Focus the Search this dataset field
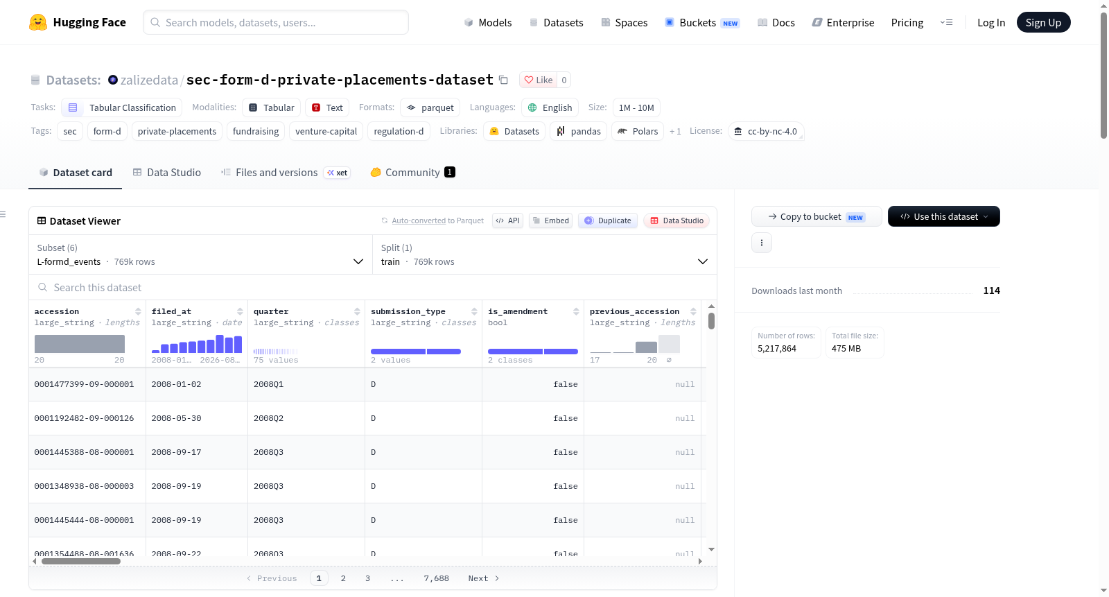The height and width of the screenshot is (597, 1109). point(373,287)
